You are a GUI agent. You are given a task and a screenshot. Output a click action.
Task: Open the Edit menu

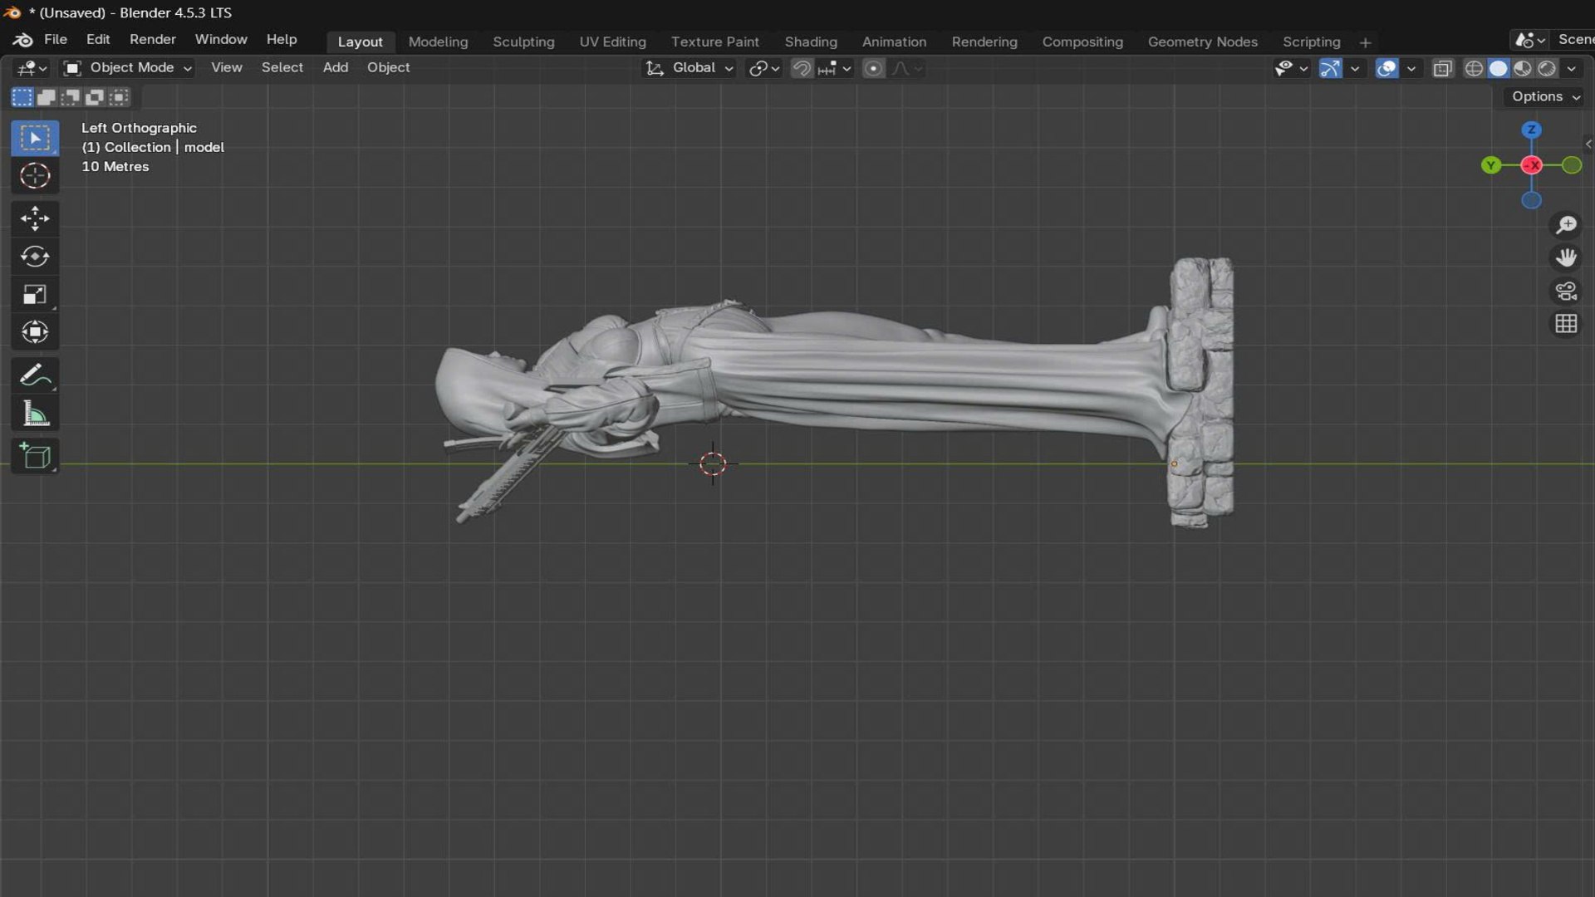coord(98,40)
